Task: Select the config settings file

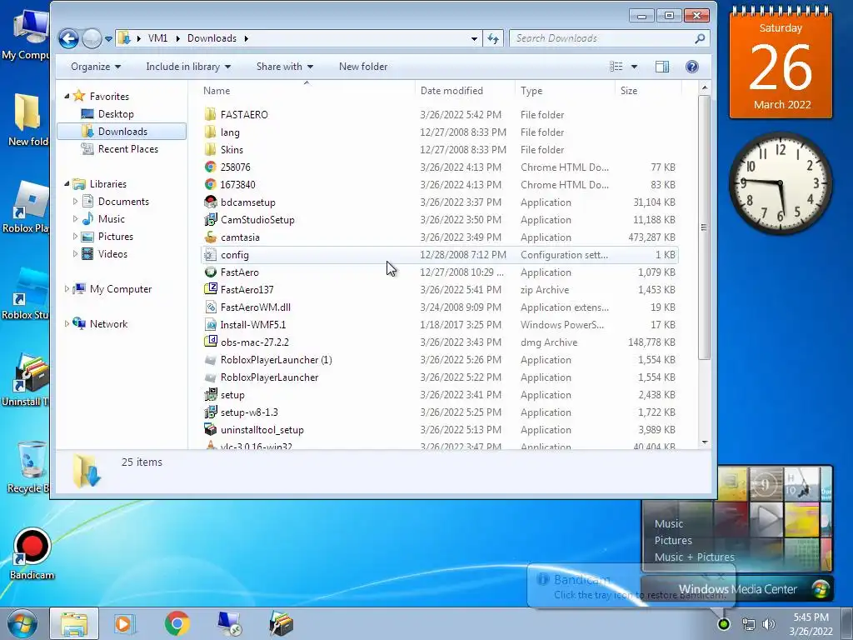Action: (440, 255)
